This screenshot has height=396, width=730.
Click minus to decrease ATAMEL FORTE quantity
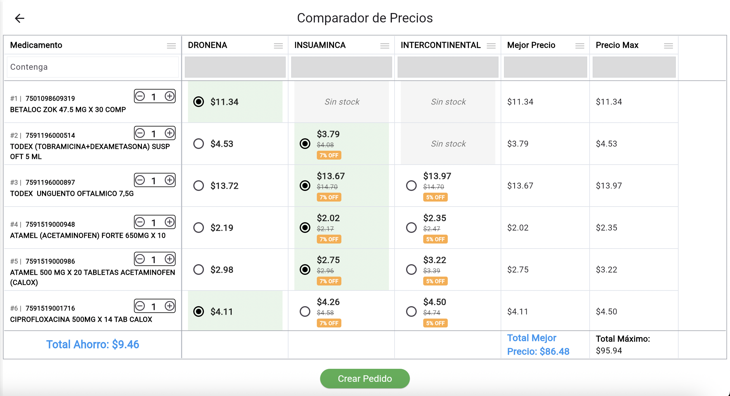pyautogui.click(x=140, y=222)
